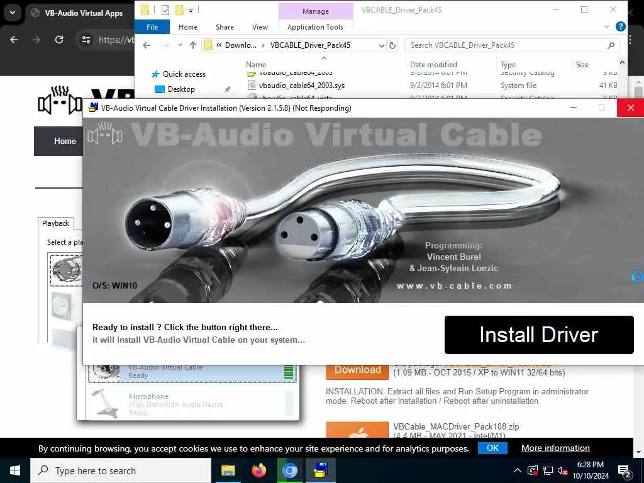Select the Manage contextual tab
The height and width of the screenshot is (483, 644).
pos(316,11)
